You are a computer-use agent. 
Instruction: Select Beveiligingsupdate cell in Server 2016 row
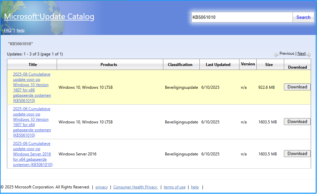(181, 154)
